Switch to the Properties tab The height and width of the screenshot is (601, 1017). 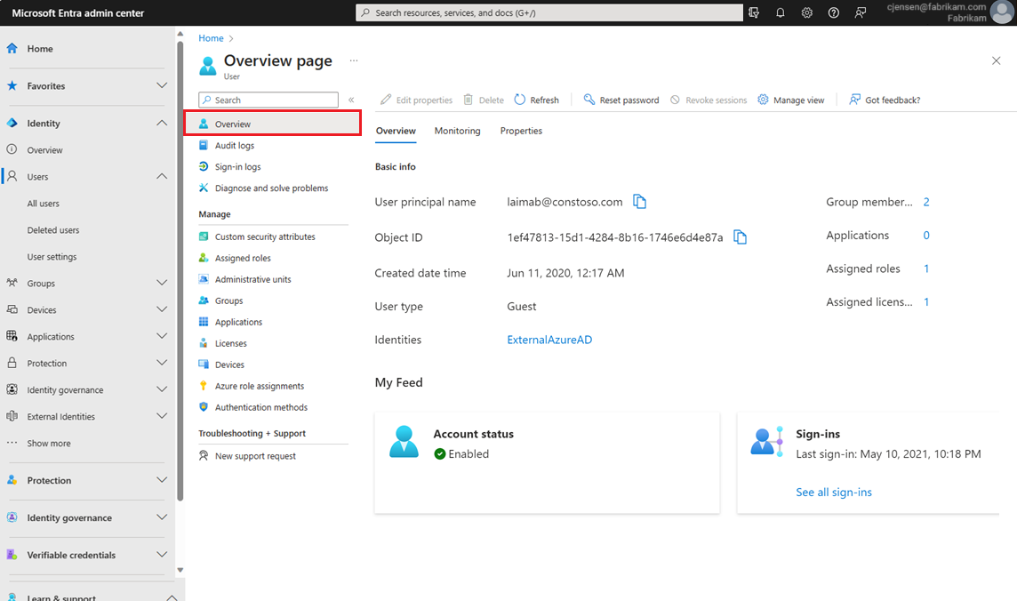[x=521, y=131]
